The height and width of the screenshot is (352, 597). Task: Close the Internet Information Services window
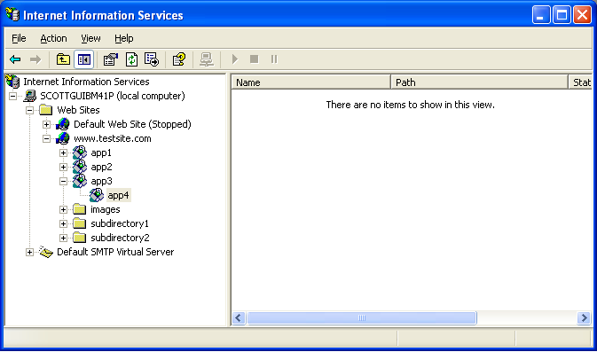(582, 15)
